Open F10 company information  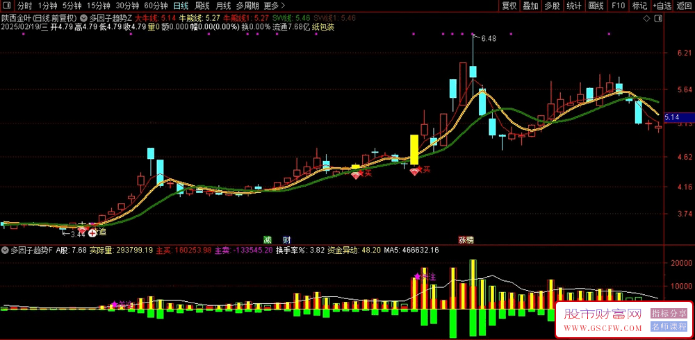618,6
